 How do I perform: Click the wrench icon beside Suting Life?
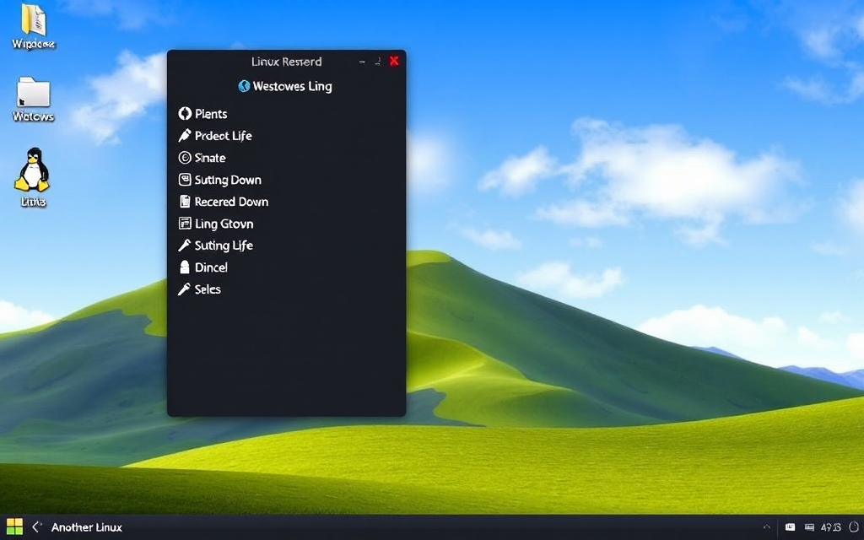(185, 246)
